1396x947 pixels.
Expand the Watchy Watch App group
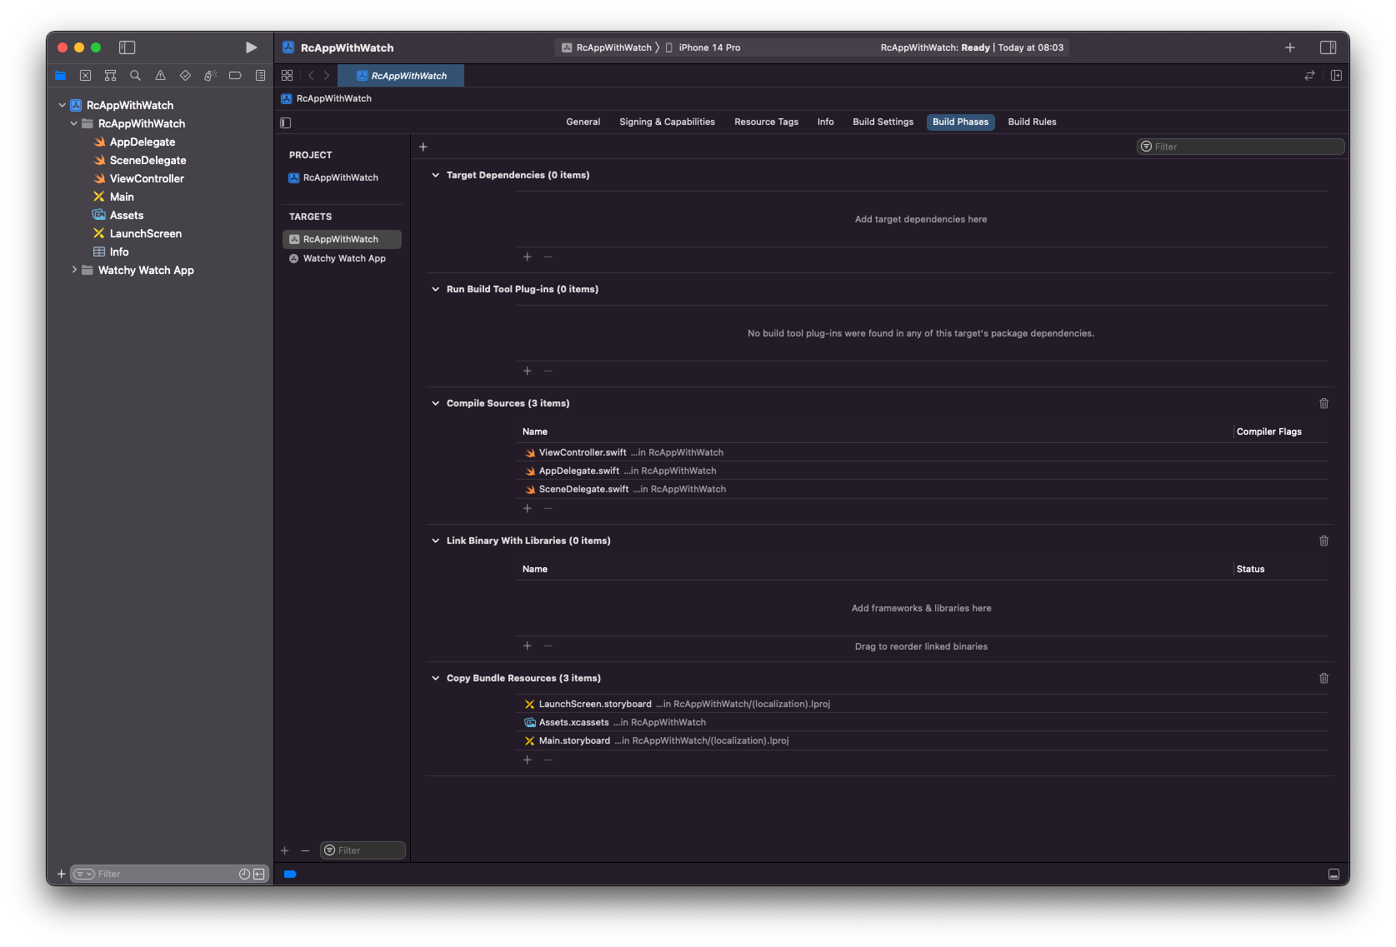coord(73,270)
